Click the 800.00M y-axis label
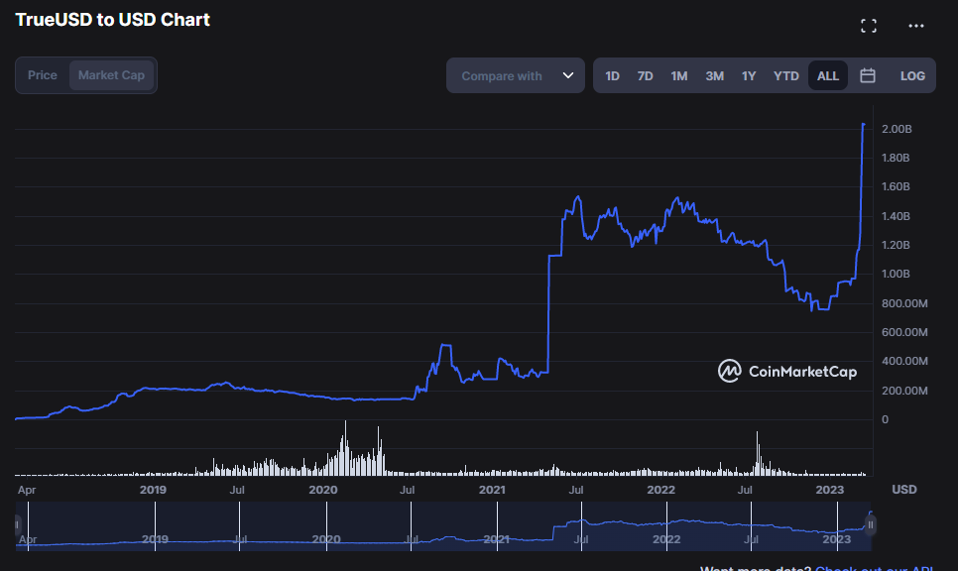This screenshot has height=571, width=958. [x=904, y=303]
